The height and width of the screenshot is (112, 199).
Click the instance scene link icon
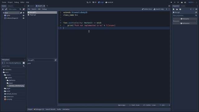[x=6, y=9]
